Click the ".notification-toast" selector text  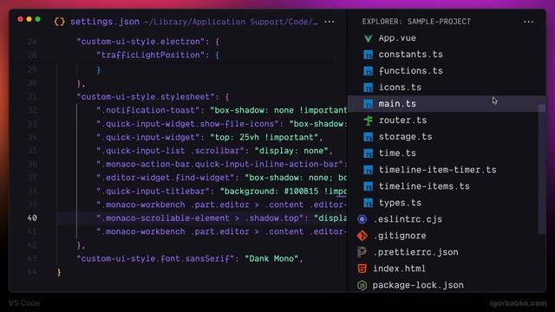pos(148,110)
